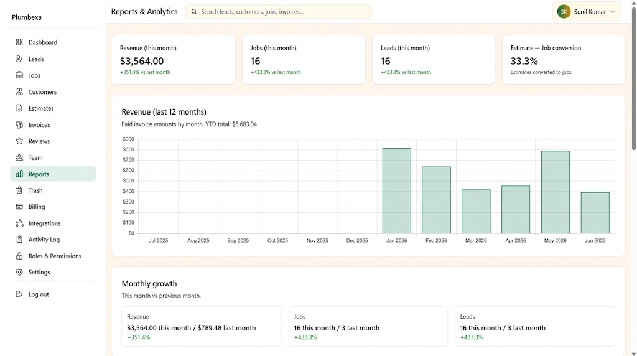This screenshot has height=356, width=637.
Task: Expand the Sunil Kumar account chevron
Action: coord(613,12)
